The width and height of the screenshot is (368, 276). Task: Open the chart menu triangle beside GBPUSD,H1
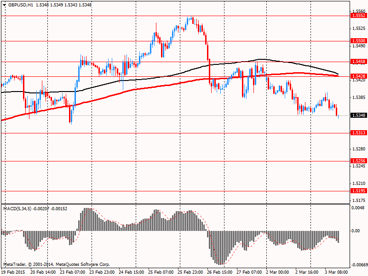coord(5,5)
